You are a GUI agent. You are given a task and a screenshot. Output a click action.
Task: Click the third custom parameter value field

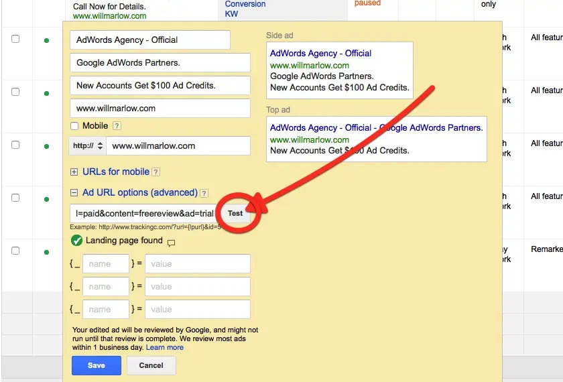pos(198,310)
